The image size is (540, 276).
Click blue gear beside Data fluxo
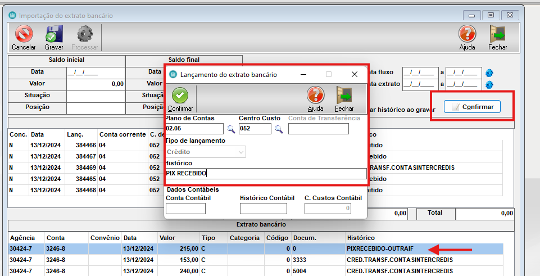pos(489,73)
